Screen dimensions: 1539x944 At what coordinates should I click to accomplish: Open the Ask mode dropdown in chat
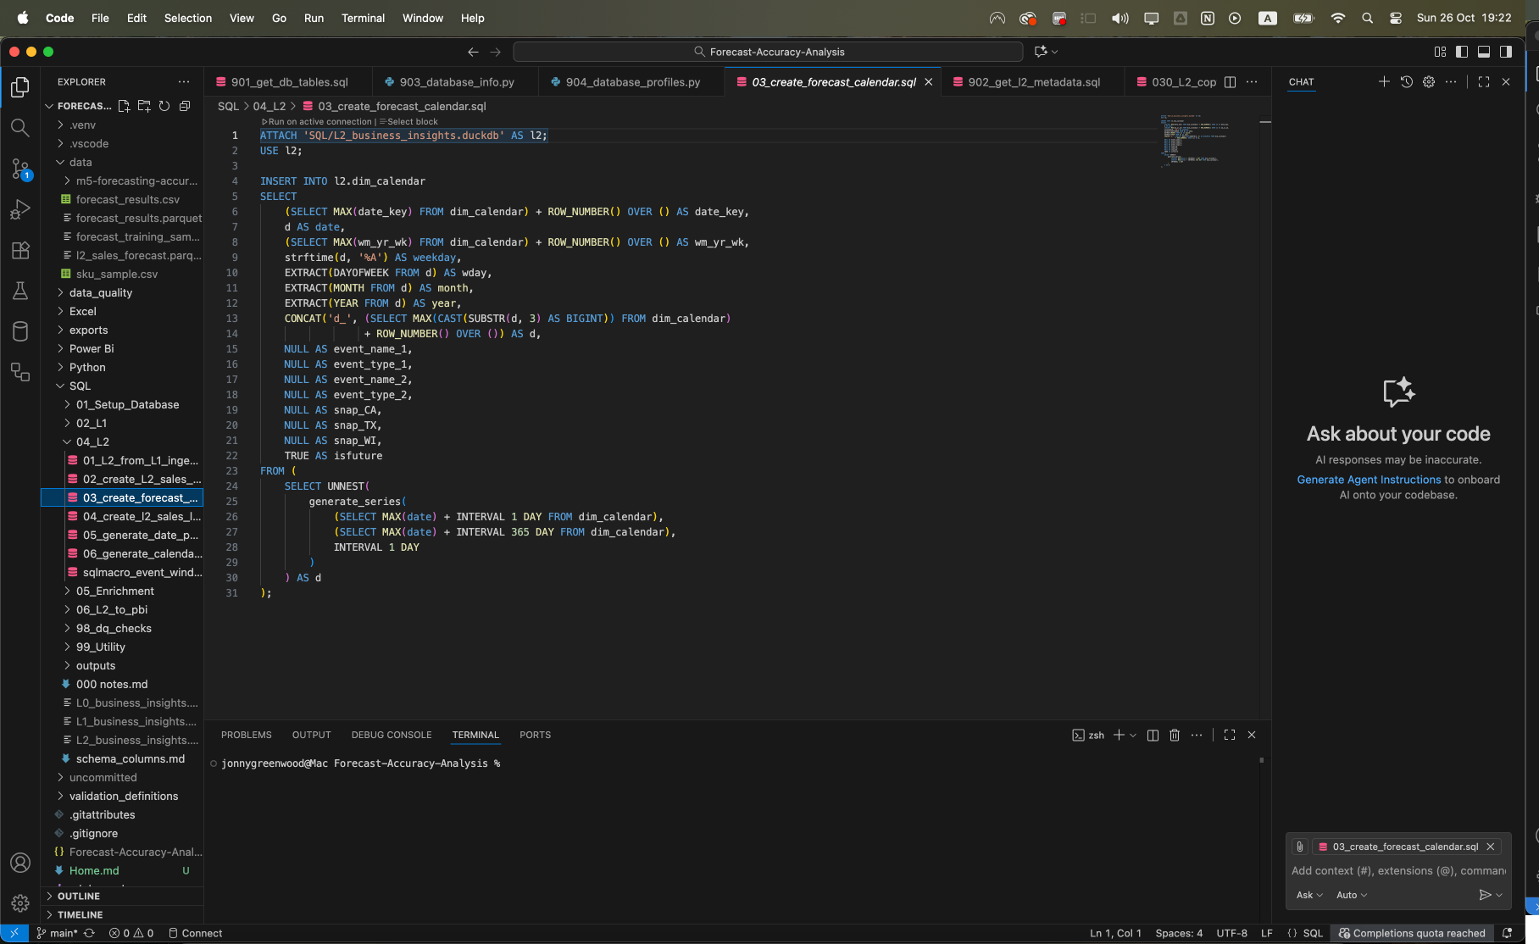tap(1308, 895)
